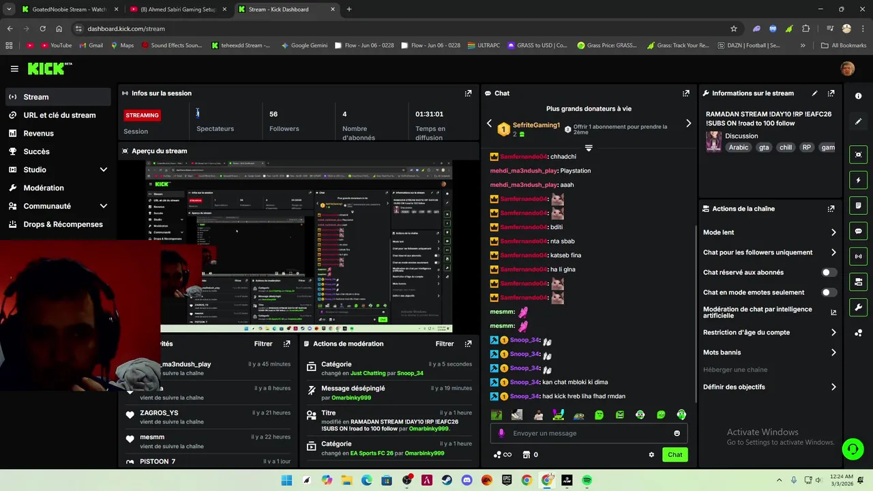Pop out the Actions de la chaîne panel
873x491 pixels.
click(831, 209)
